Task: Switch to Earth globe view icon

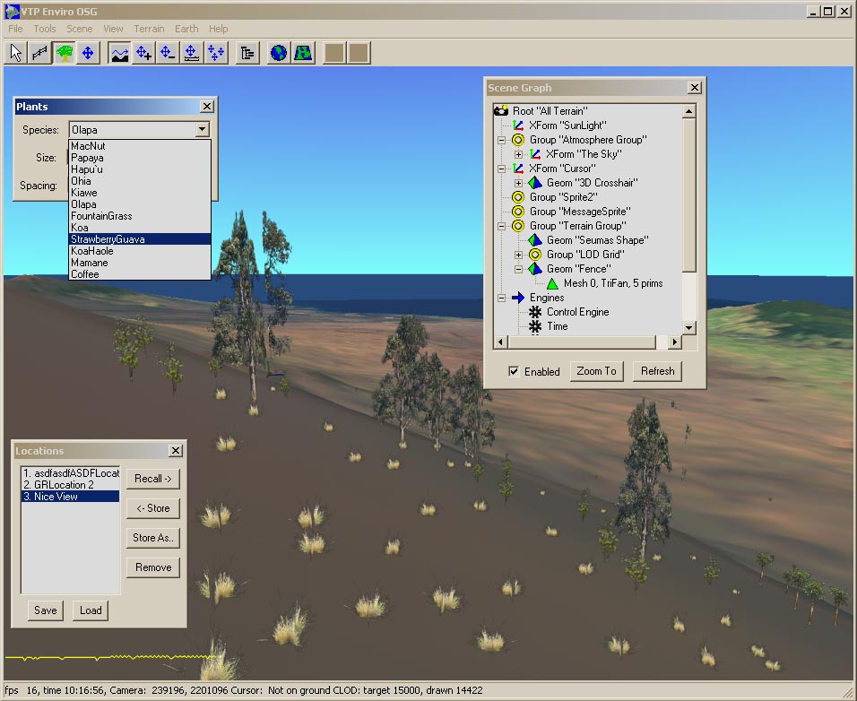Action: [x=279, y=53]
